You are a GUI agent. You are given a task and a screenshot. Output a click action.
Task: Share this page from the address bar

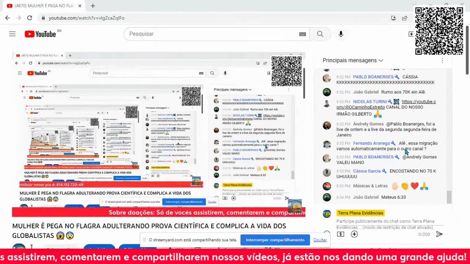(405, 18)
